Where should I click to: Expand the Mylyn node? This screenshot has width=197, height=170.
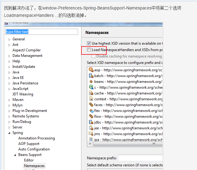pos(9,105)
